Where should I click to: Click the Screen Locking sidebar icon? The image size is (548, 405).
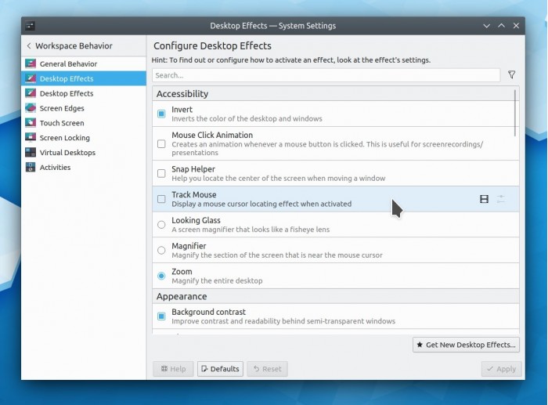click(x=31, y=138)
